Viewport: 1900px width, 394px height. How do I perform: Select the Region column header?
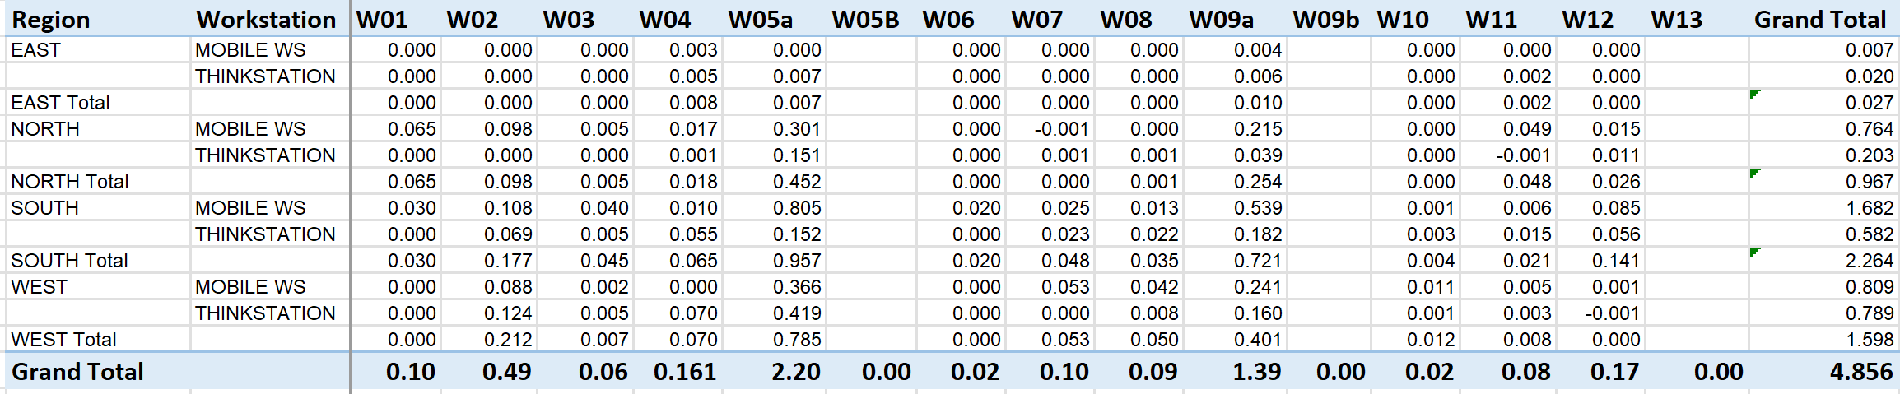coord(51,20)
